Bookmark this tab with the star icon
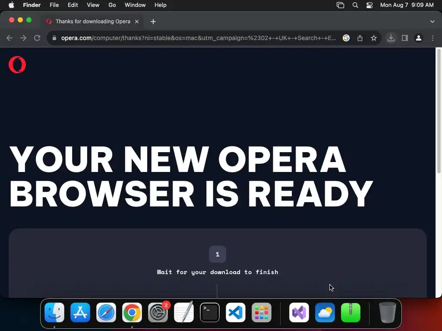This screenshot has height=331, width=442. tap(374, 38)
